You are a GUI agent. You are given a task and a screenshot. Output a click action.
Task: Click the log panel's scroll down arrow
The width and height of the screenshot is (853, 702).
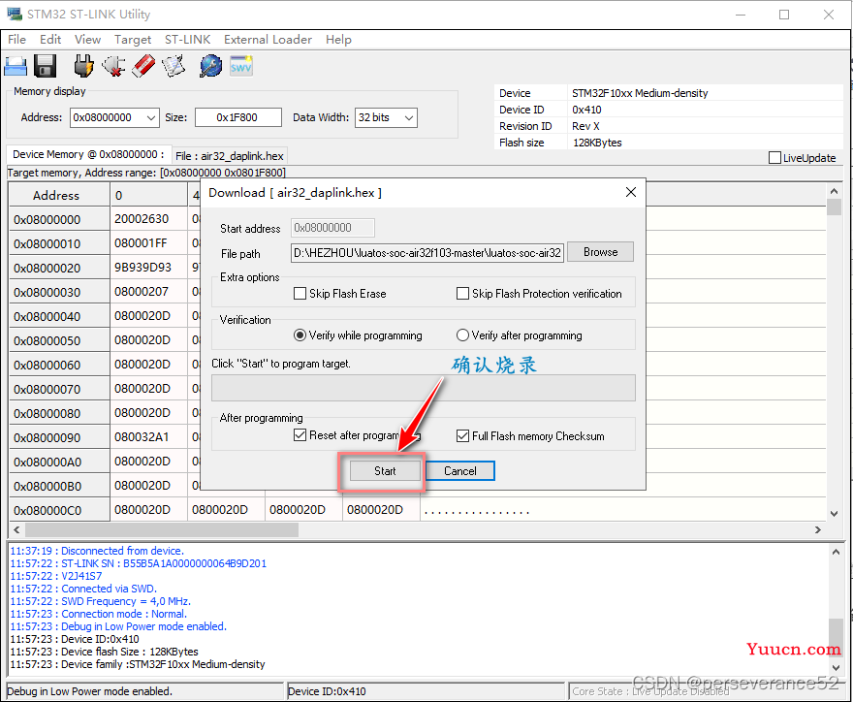click(x=836, y=667)
